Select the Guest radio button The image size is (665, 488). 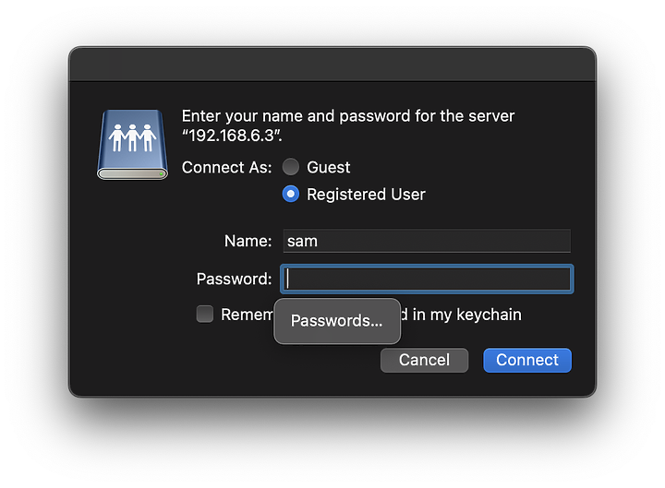(291, 167)
